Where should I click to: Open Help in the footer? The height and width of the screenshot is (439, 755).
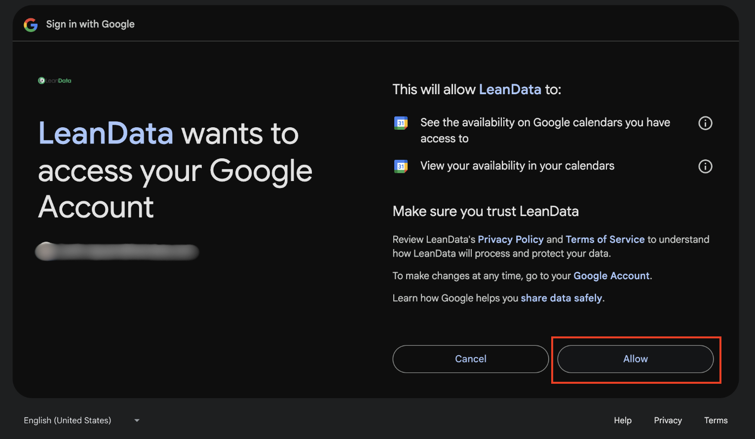pyautogui.click(x=622, y=420)
